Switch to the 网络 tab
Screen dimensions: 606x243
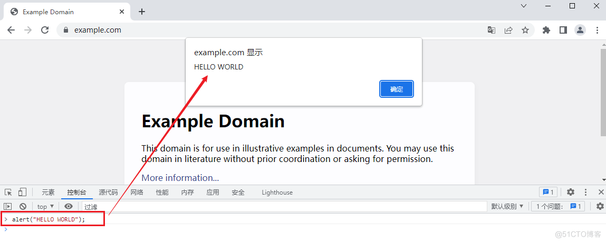(x=137, y=193)
